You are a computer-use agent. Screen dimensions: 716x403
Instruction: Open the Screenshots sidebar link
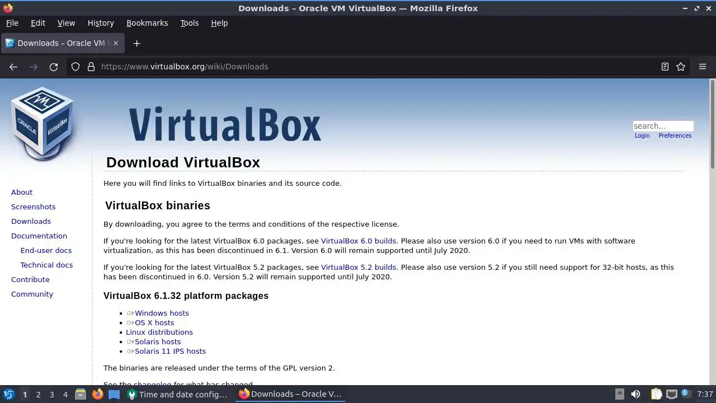33,207
